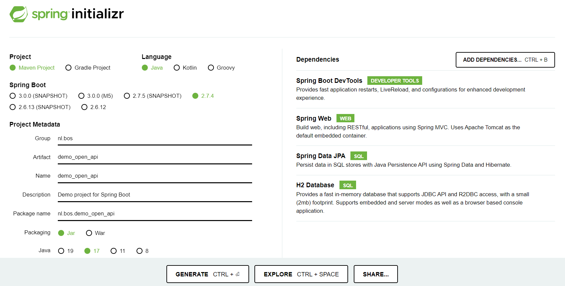Select Groovy language option
This screenshot has height=286, width=565.
tap(211, 68)
